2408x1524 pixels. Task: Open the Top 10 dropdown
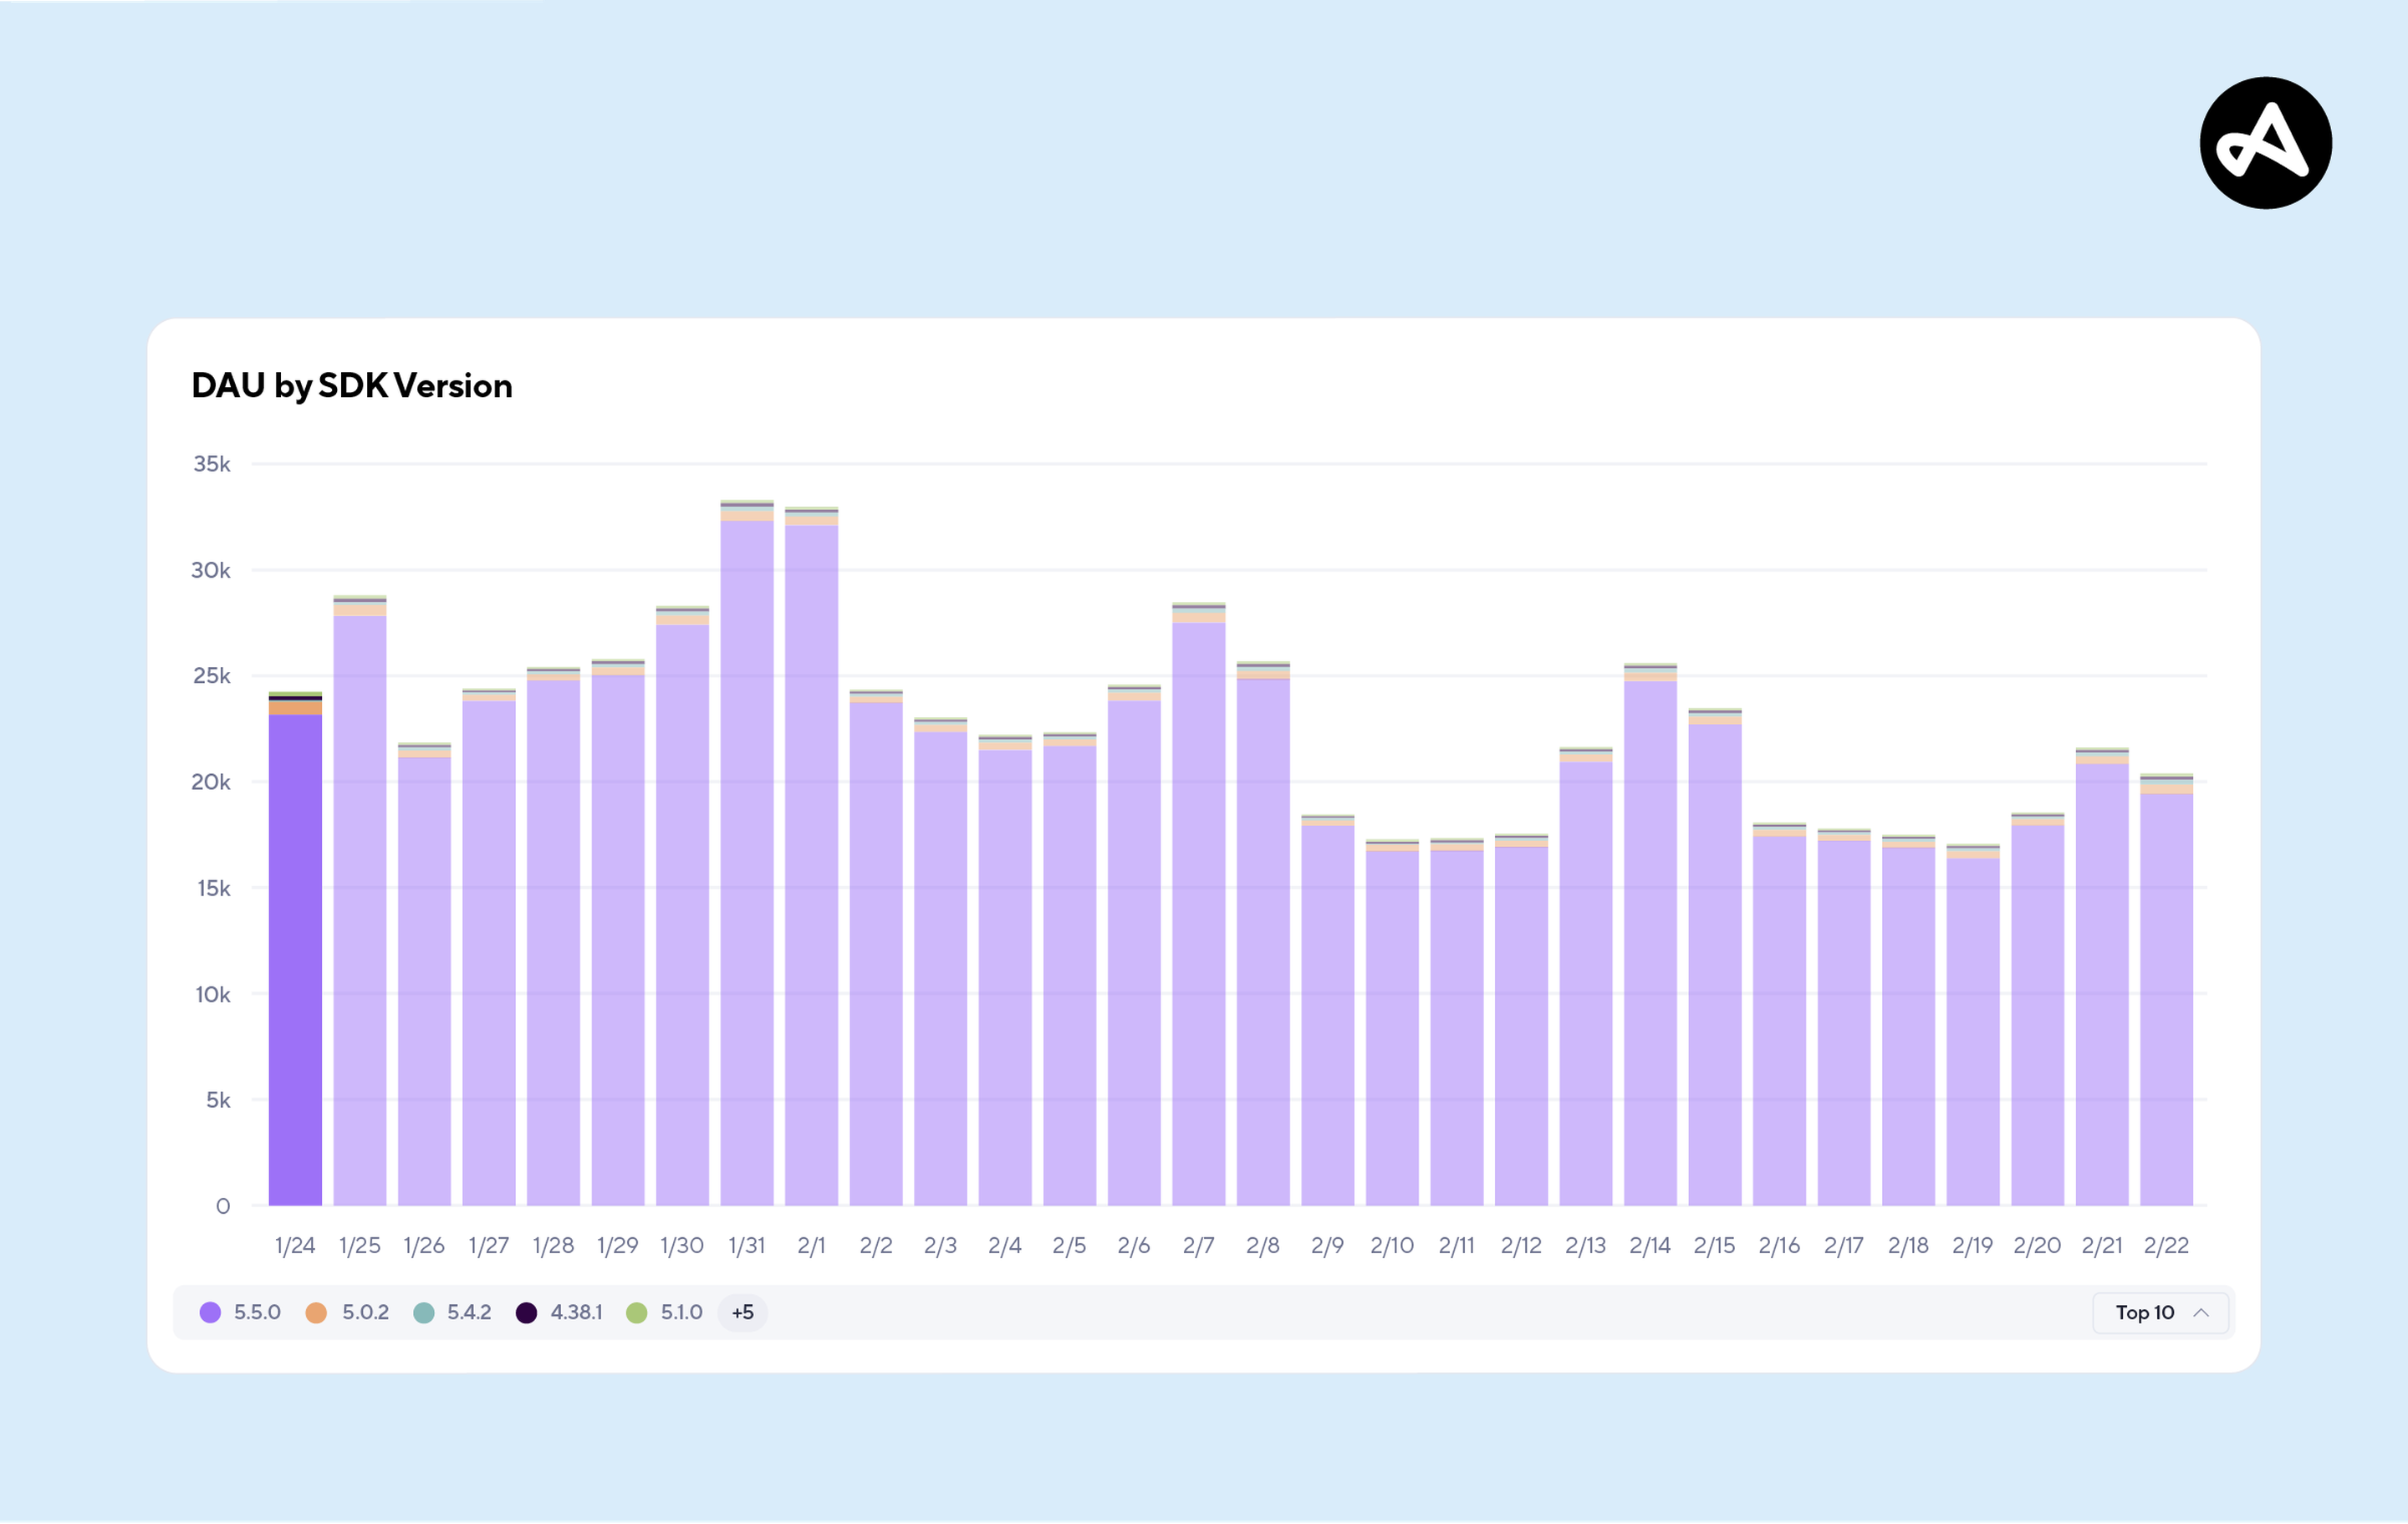tap(2160, 1312)
